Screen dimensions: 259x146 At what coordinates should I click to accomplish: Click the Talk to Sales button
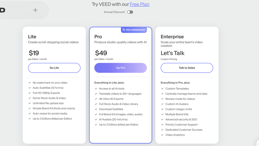pos(187,68)
